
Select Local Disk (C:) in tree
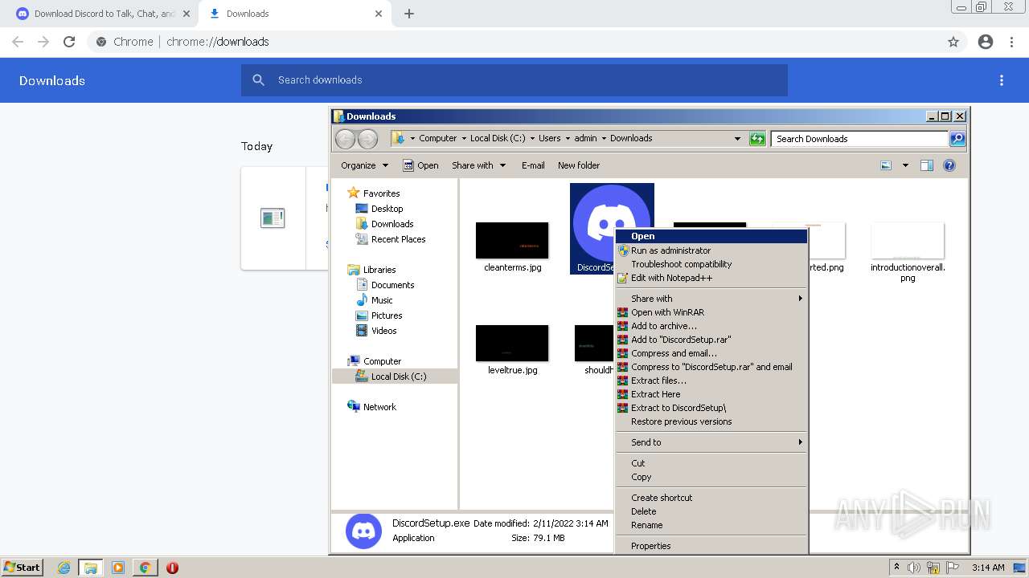pos(399,377)
